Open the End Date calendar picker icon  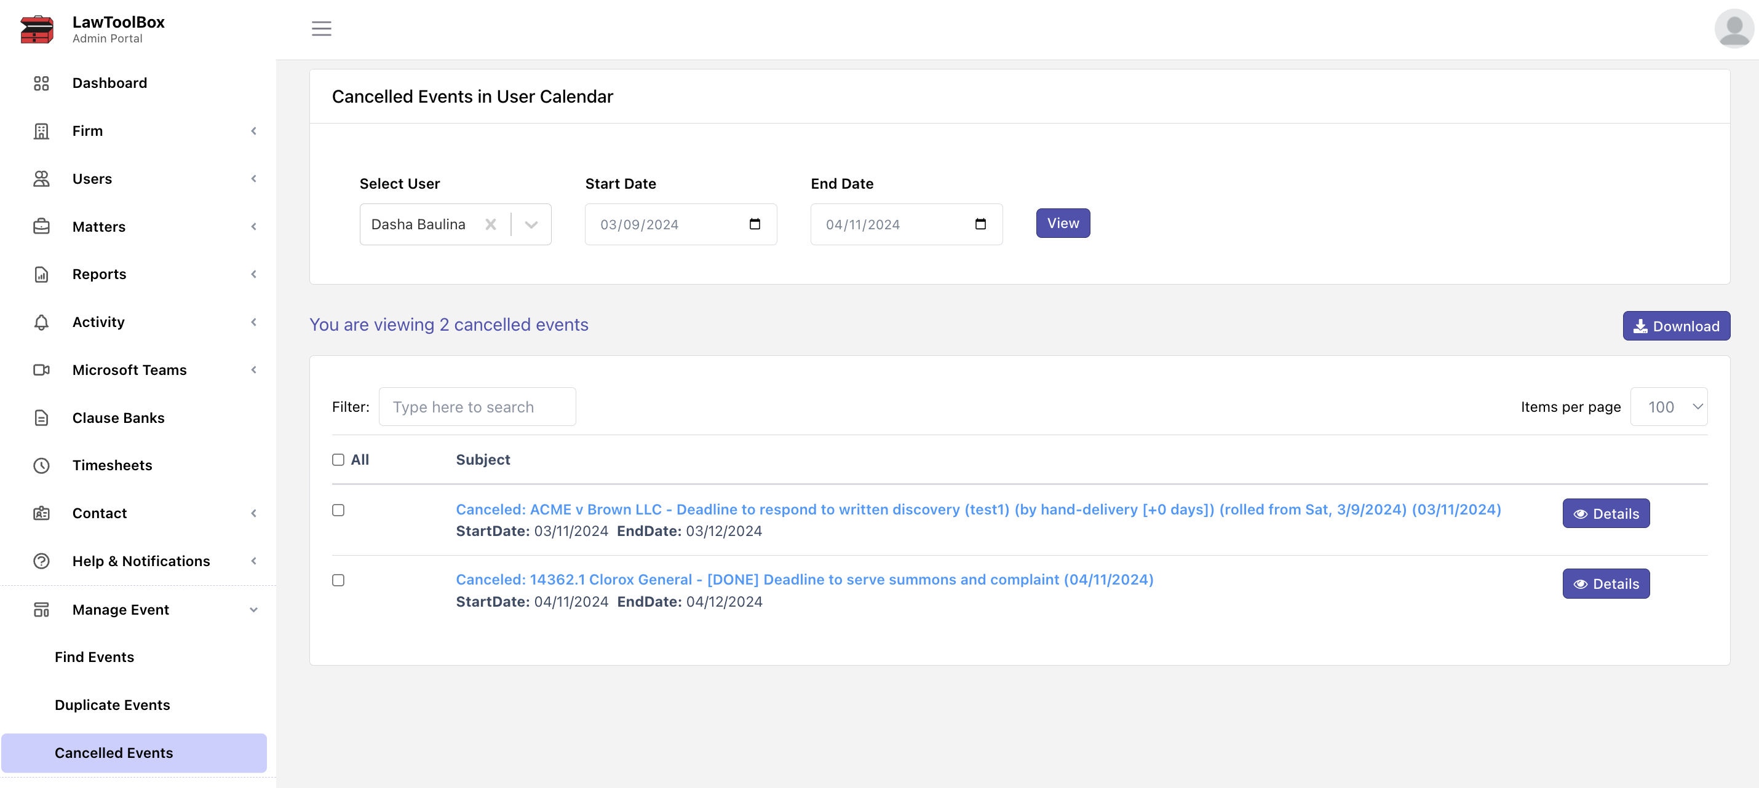(980, 224)
